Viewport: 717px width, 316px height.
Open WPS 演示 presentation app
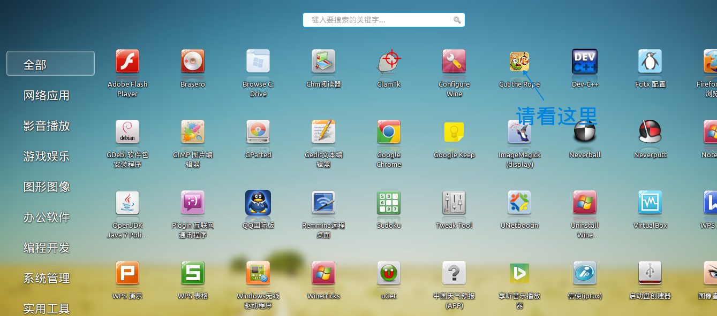127,273
